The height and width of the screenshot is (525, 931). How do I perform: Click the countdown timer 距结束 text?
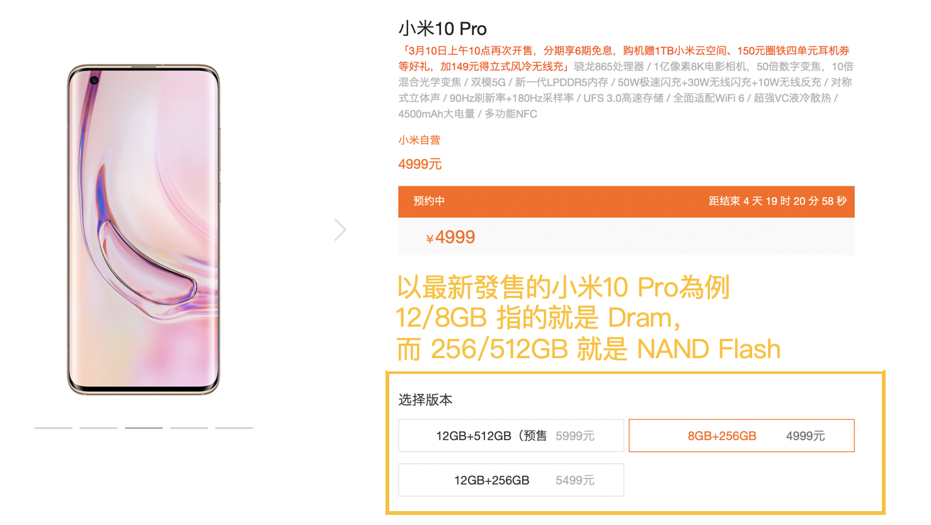point(777,201)
